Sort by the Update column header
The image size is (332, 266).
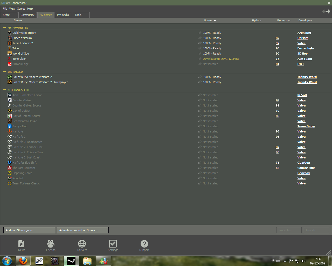257,20
